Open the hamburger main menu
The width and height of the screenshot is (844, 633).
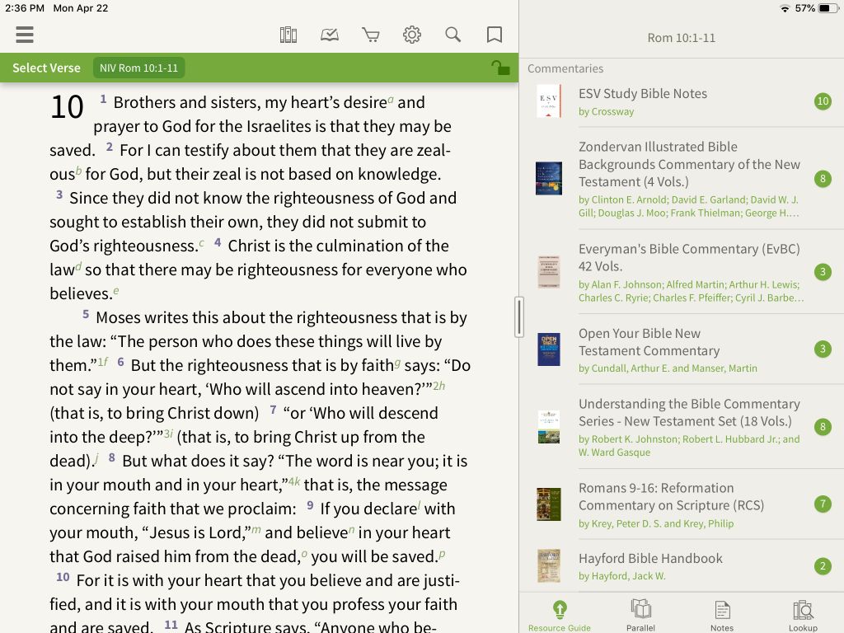[x=25, y=35]
